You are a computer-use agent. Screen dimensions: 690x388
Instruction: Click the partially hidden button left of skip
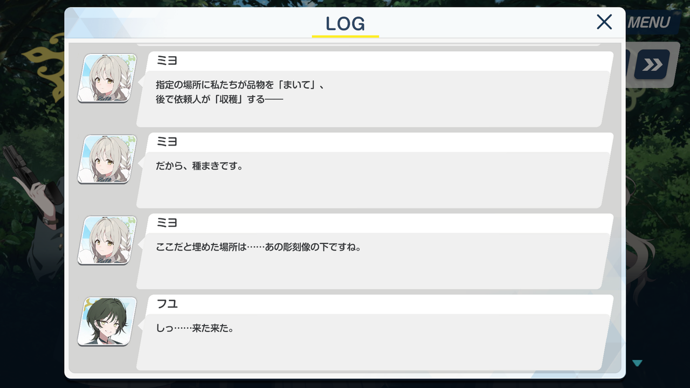pyautogui.click(x=629, y=65)
